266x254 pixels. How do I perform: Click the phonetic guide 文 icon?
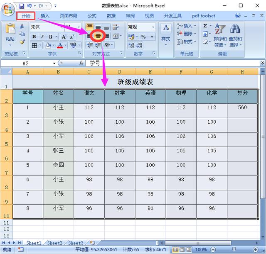(73, 45)
